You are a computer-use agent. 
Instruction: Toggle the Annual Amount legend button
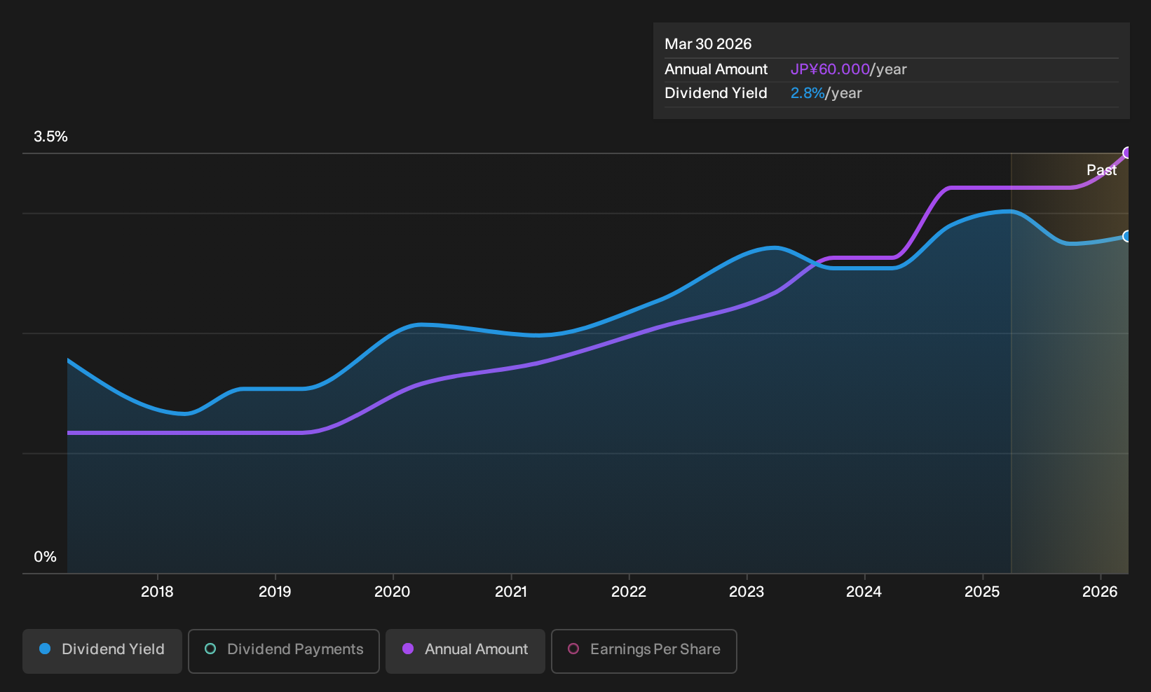[465, 651]
